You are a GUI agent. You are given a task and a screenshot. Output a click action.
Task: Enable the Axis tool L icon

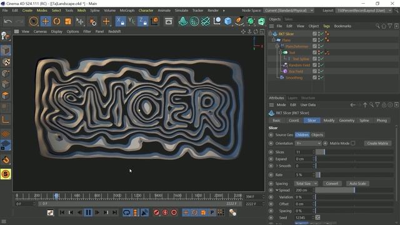click(x=6, y=119)
